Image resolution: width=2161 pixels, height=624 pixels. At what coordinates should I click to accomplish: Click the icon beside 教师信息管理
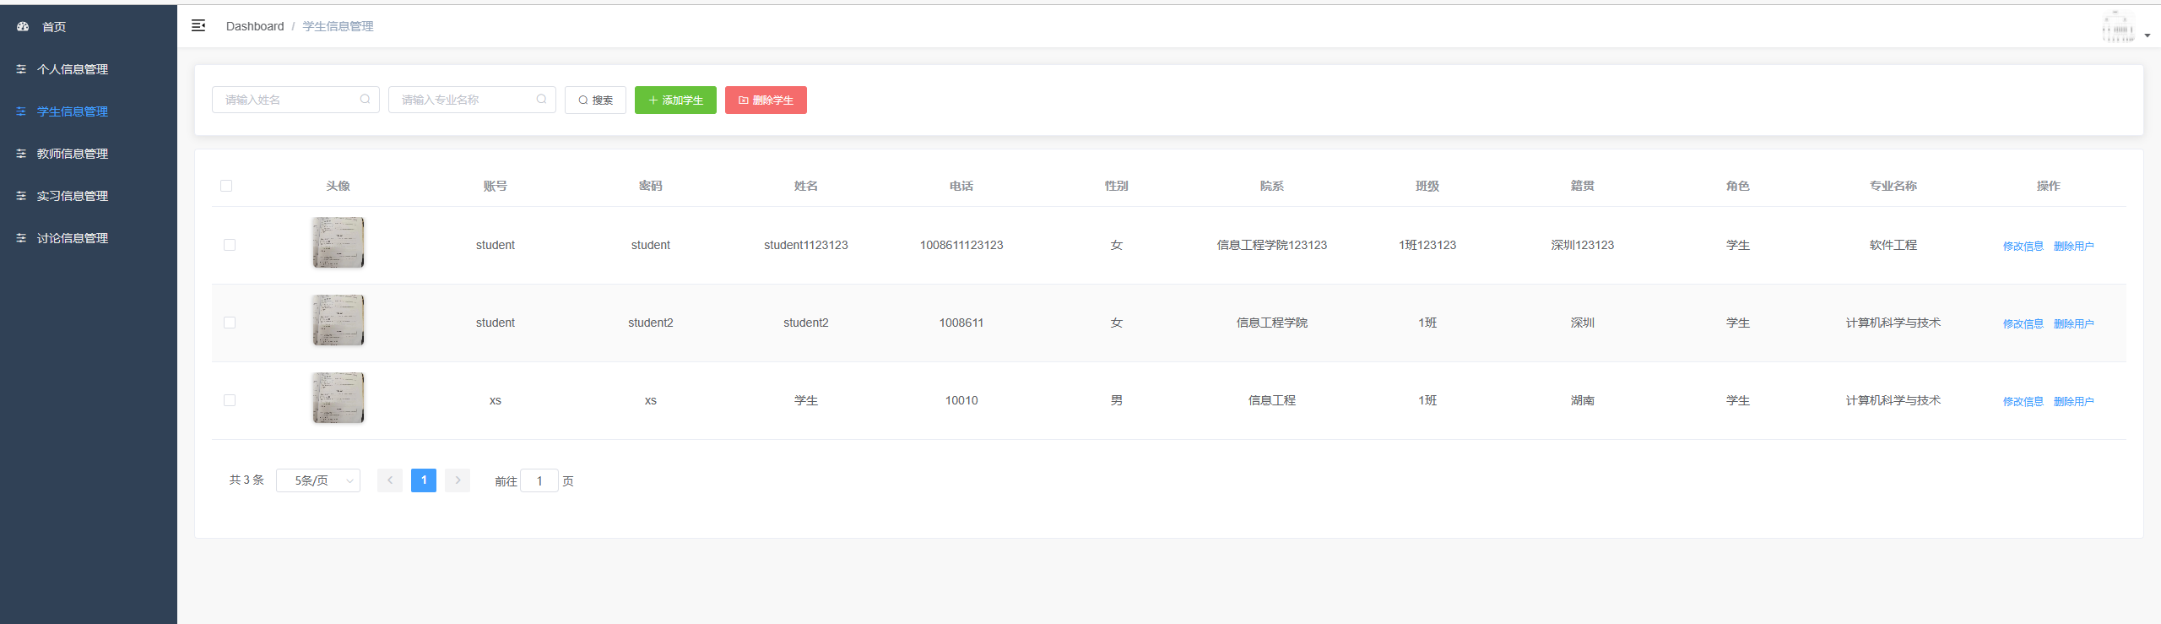tap(21, 154)
